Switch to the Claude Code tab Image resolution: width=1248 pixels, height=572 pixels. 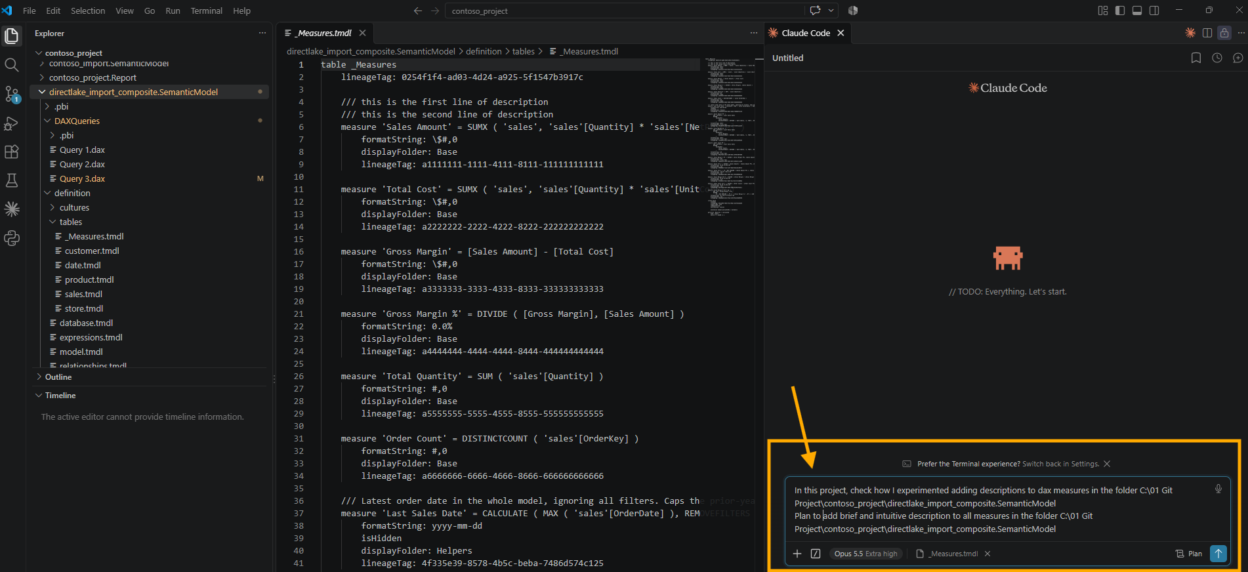[x=806, y=33]
